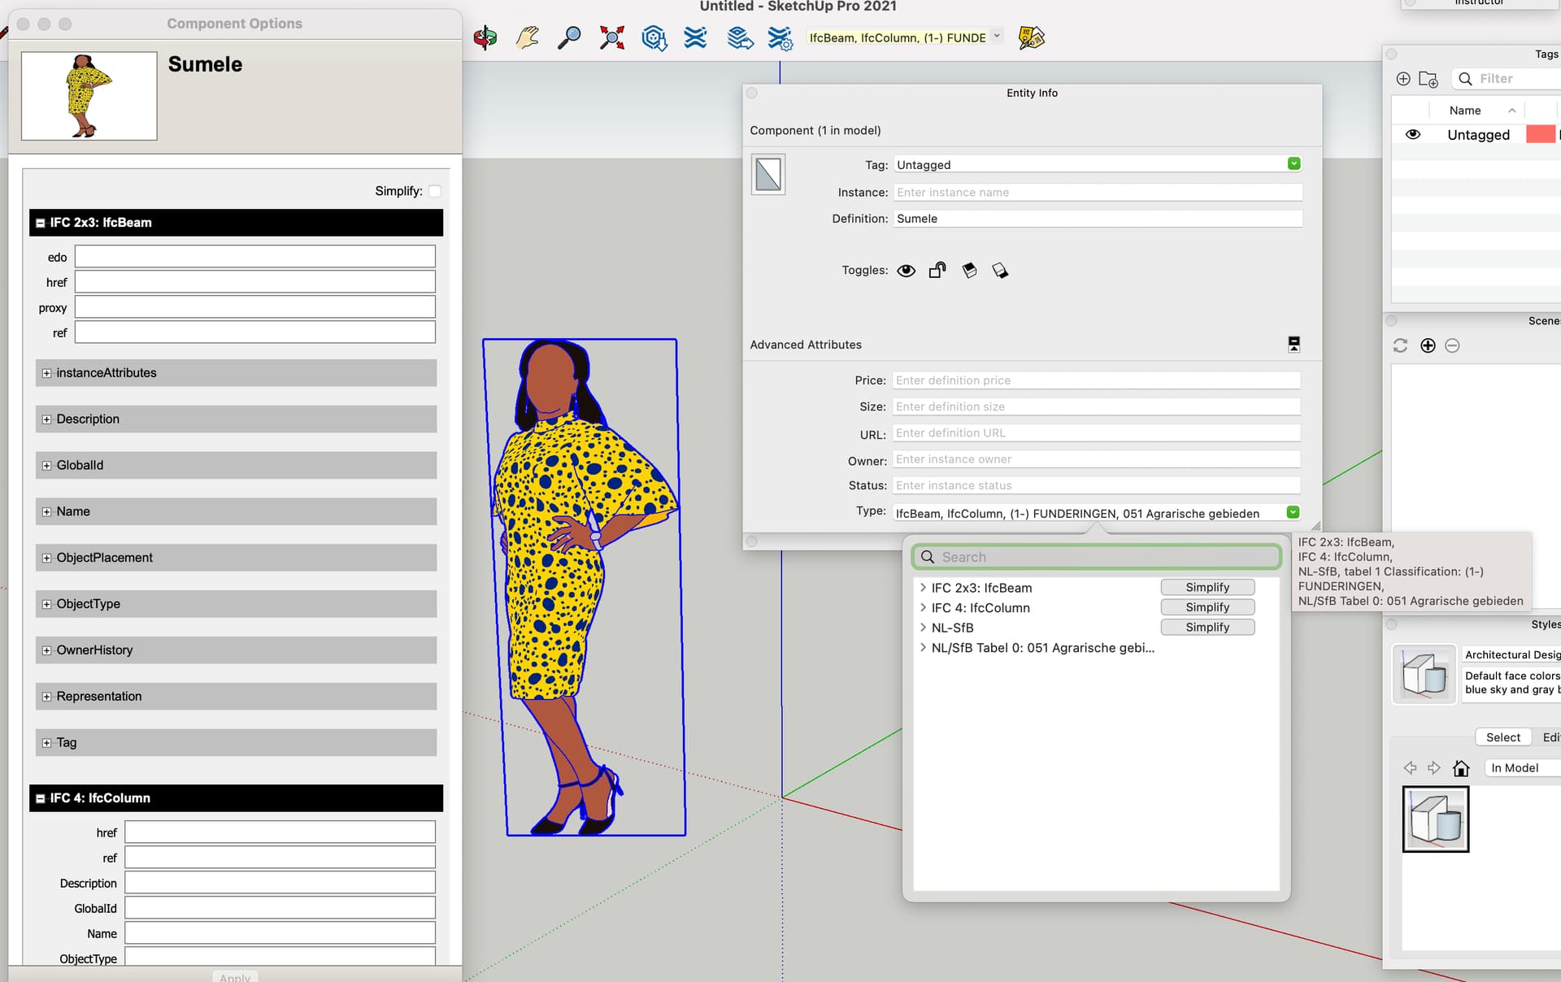Screen dimensions: 1561x982
Task: Click the Untagged red color swatch
Action: click(x=1540, y=135)
